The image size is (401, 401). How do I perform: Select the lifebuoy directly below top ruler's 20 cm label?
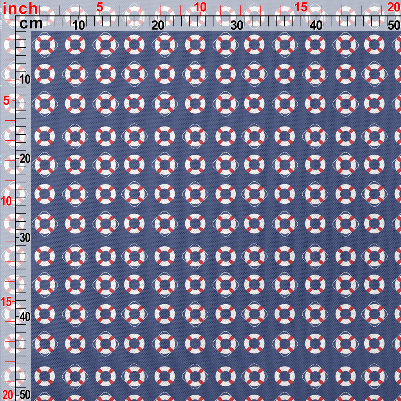[164, 45]
